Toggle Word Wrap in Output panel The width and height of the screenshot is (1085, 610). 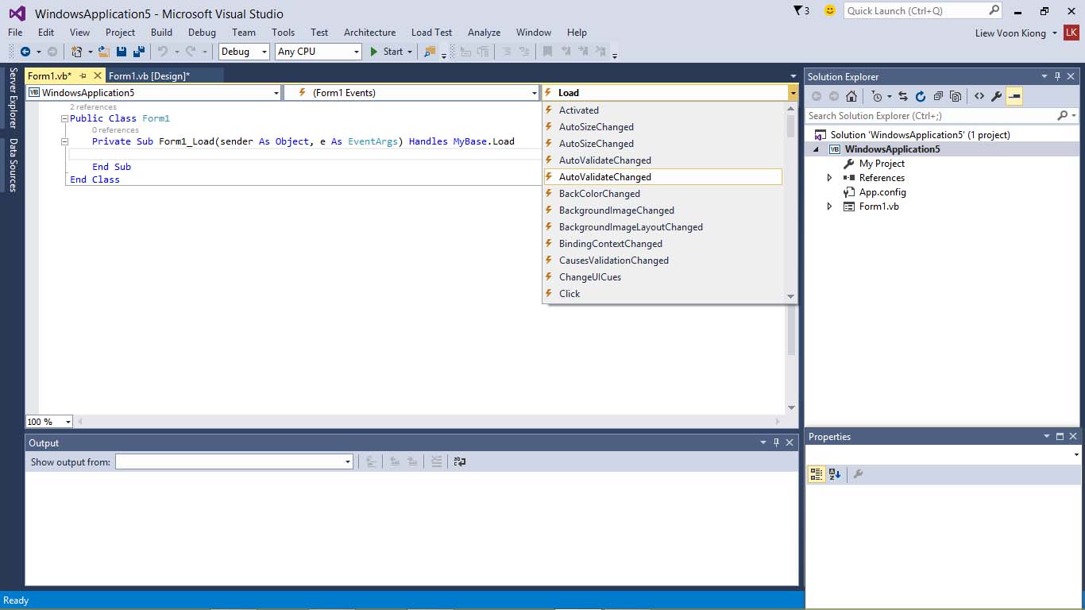pyautogui.click(x=460, y=461)
